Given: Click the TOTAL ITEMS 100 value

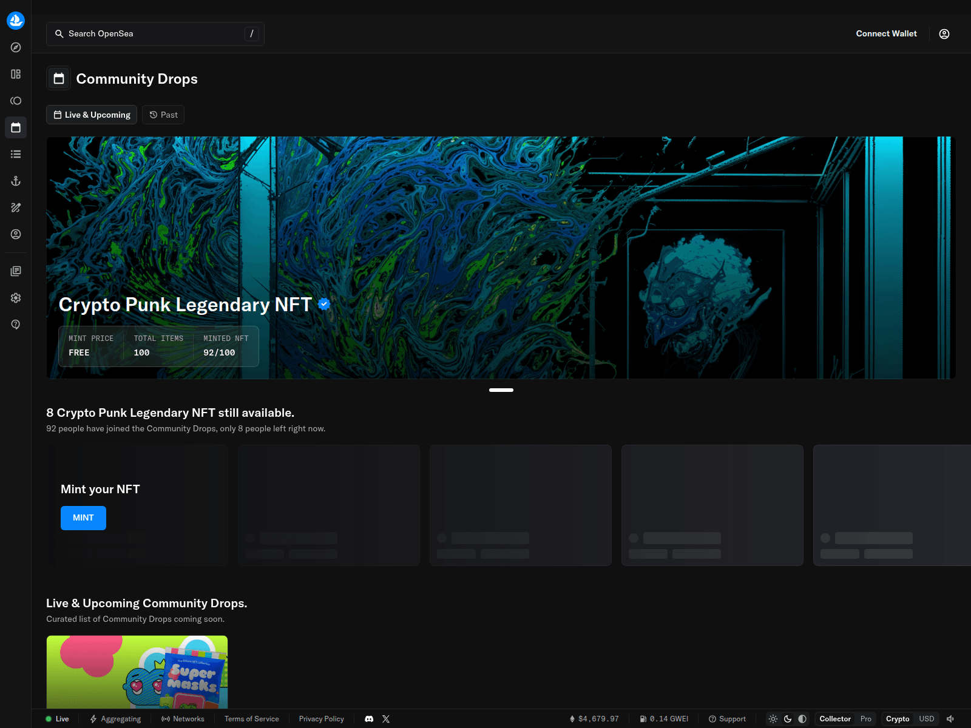Looking at the screenshot, I should 141,352.
